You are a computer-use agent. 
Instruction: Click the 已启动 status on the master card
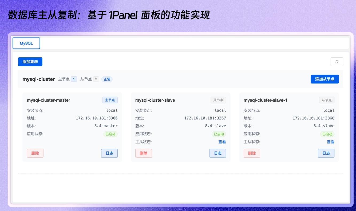pyautogui.click(x=110, y=134)
